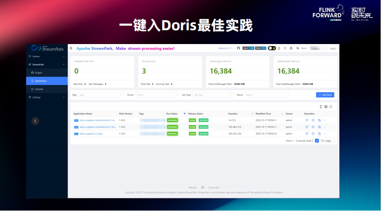Click the Name search field
The image size is (381, 211).
(266, 95)
